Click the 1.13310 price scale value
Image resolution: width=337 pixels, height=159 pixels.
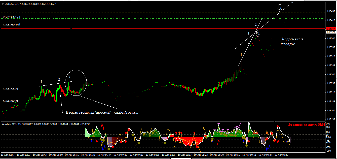coord(330,56)
